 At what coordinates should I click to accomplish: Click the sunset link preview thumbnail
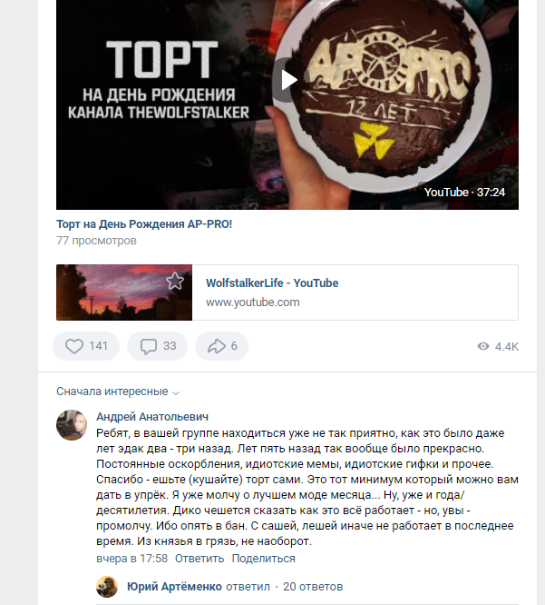[124, 293]
